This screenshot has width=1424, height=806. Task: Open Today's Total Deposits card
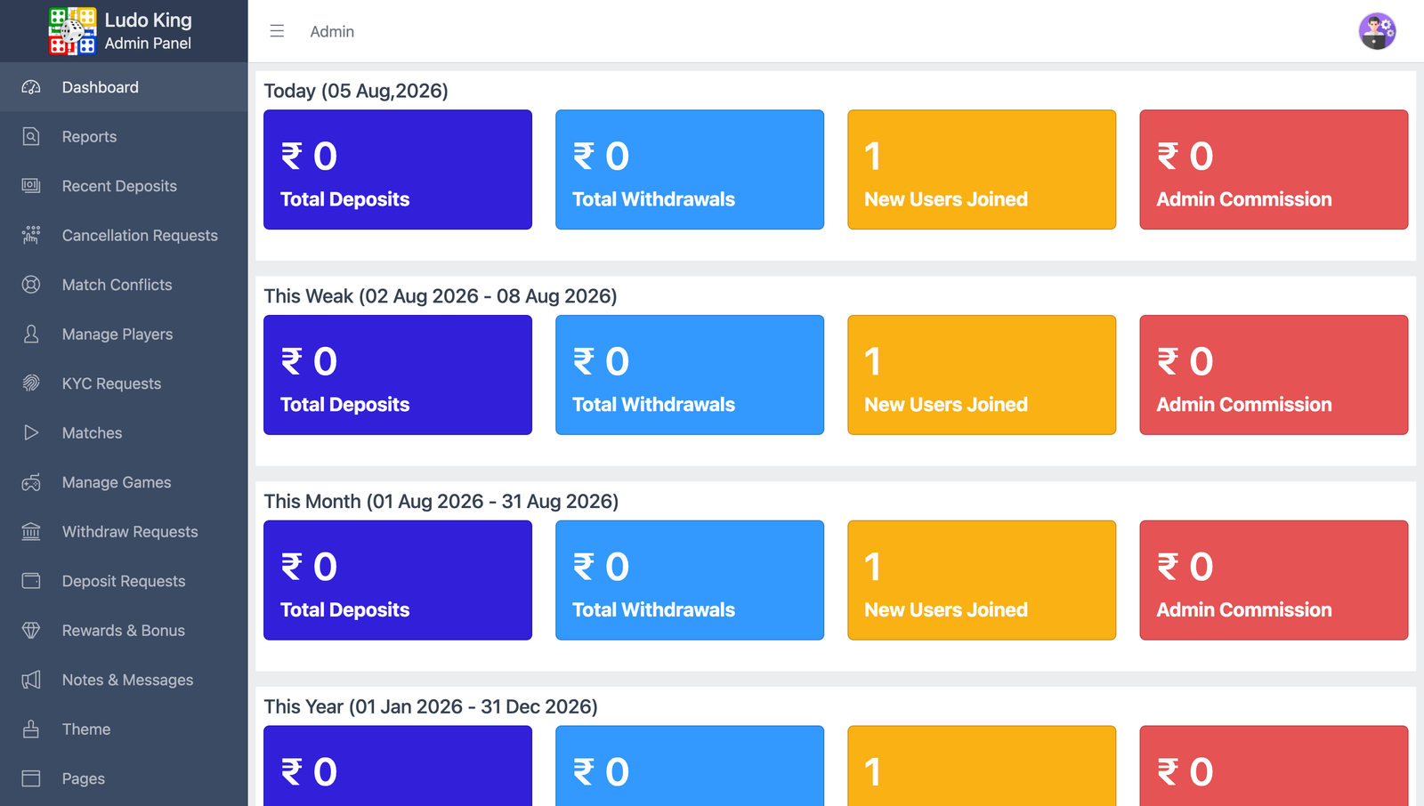398,169
